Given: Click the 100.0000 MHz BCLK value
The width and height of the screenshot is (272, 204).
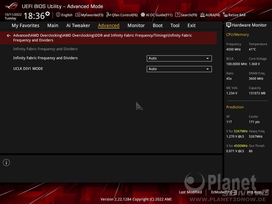Looking at the screenshot, I should (237, 64).
